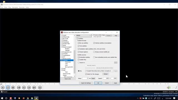The width and height of the screenshot is (178, 100).
Task: Enable Always connect subtitle pin
Action: (x=94, y=52)
